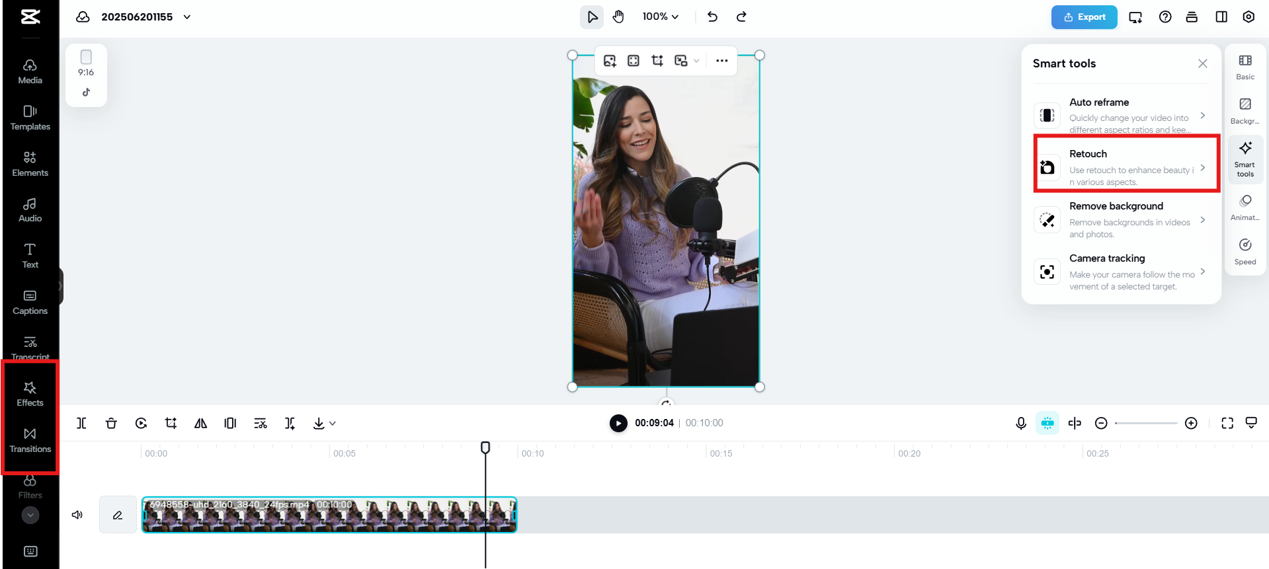The height and width of the screenshot is (569, 1269).
Task: Click the TikTok icon under 9:16
Action: (86, 93)
